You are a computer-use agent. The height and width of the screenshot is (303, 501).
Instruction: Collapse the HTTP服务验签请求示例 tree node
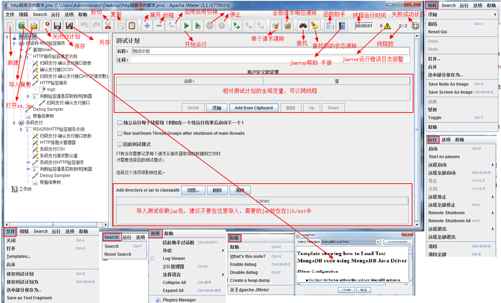click(21, 56)
